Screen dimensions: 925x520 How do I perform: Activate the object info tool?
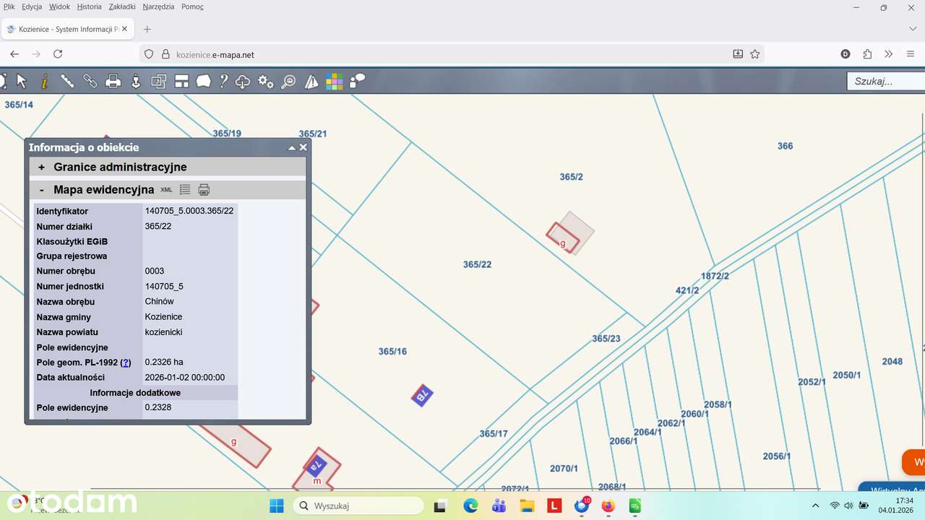(x=44, y=81)
